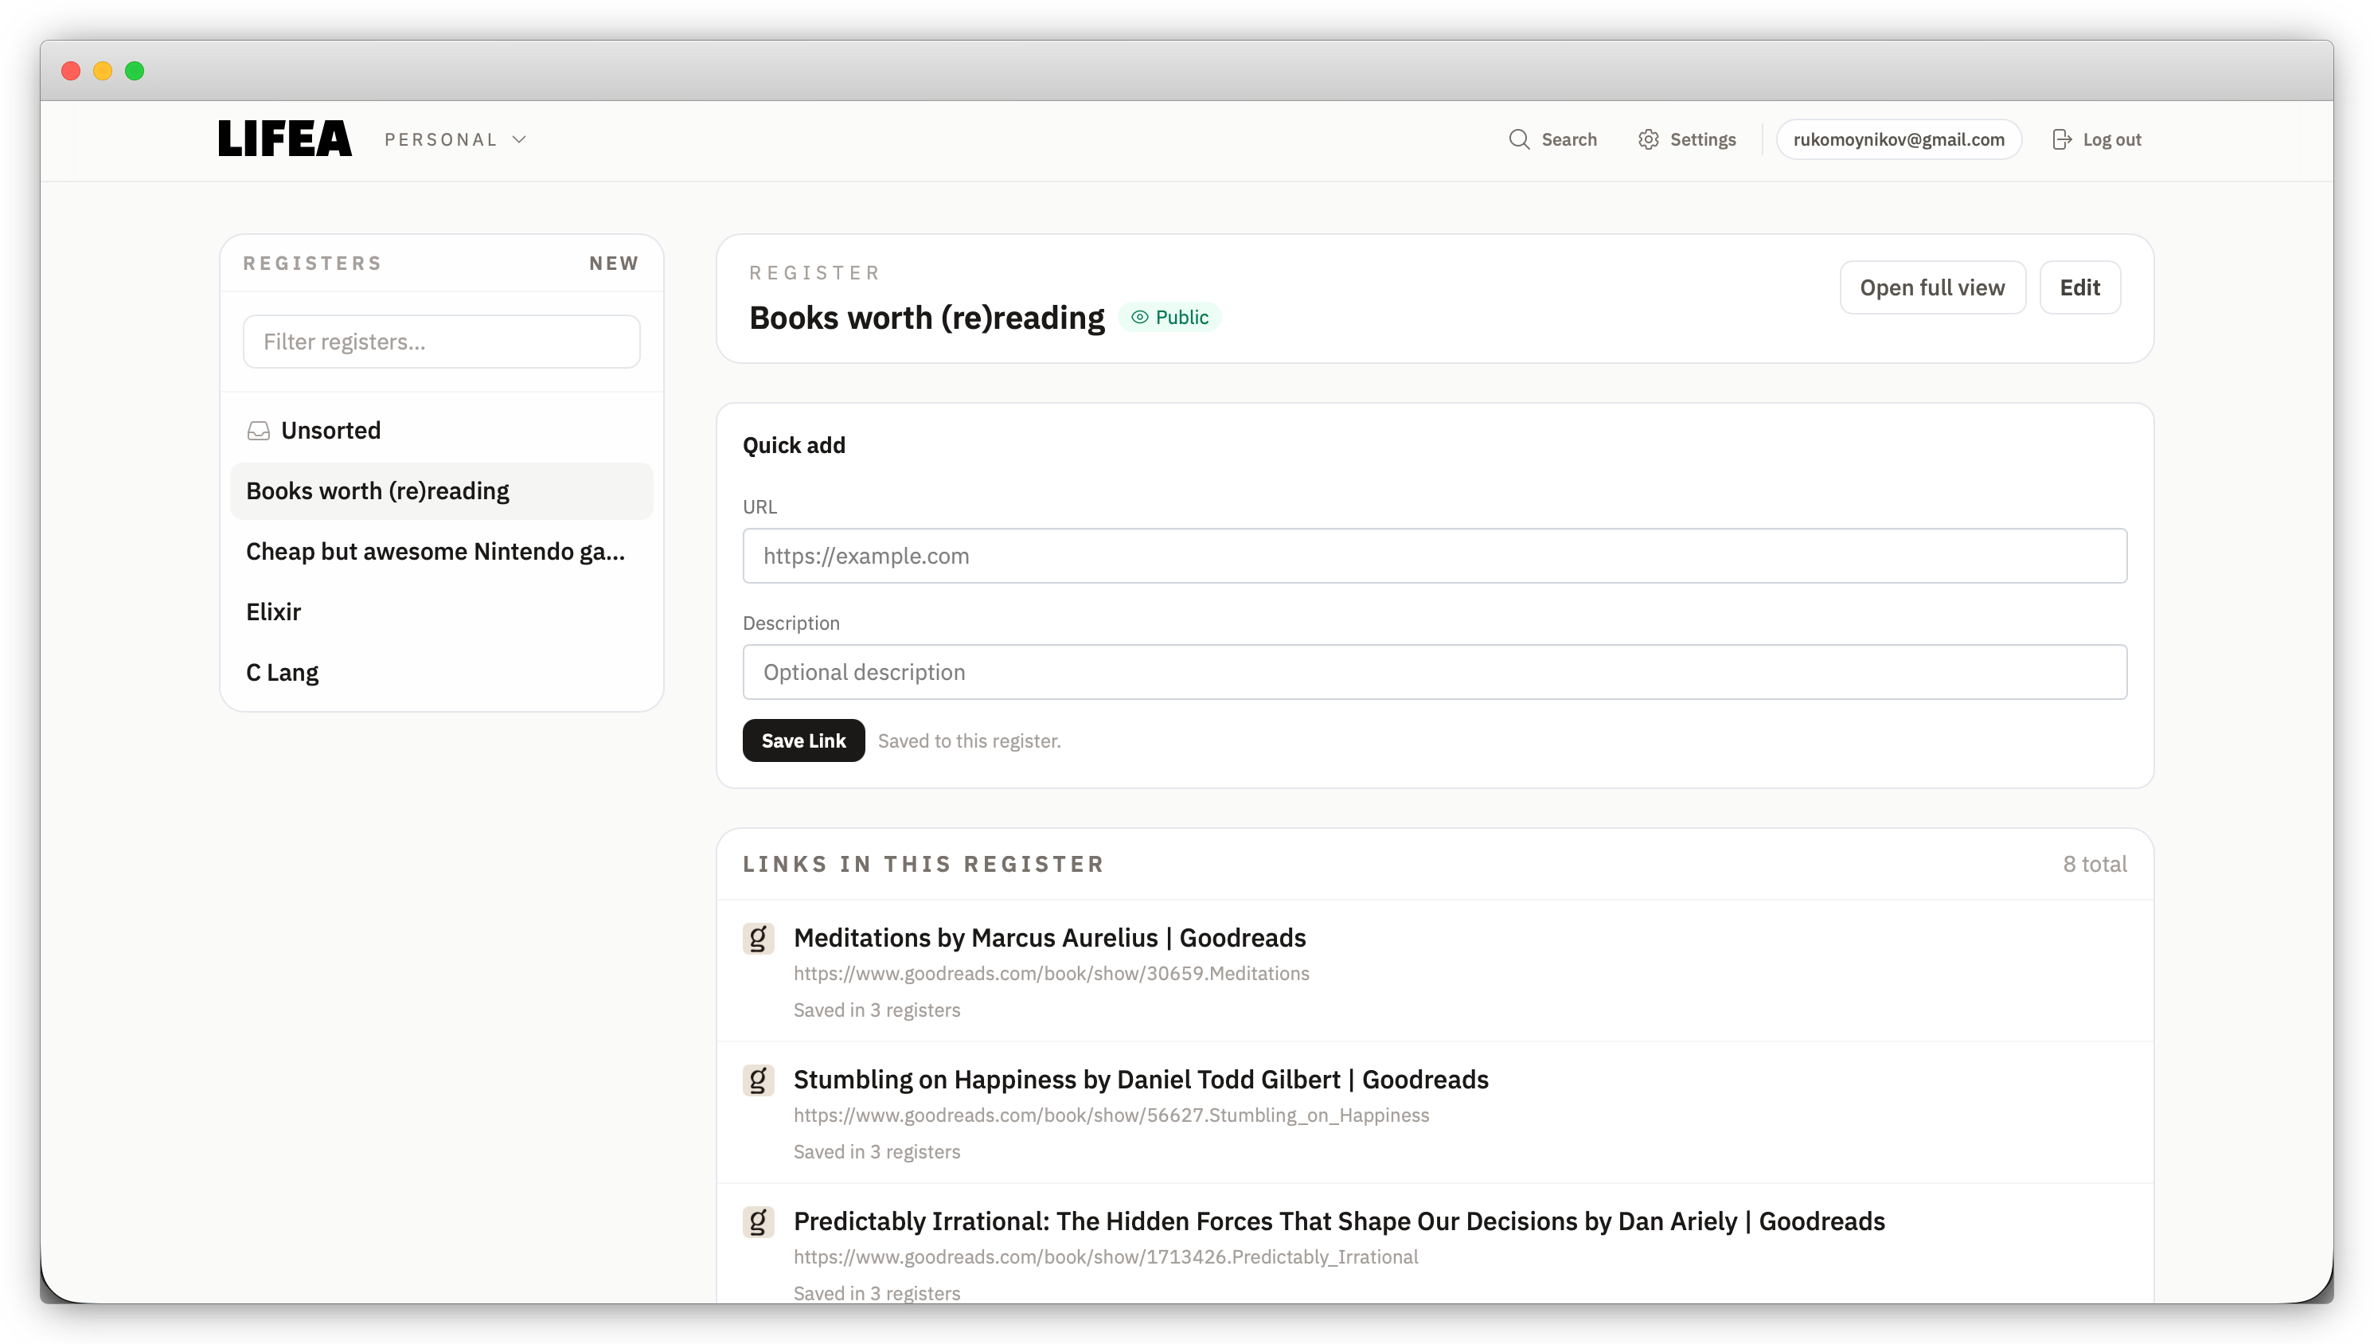Open Search using the magnifier icon
The height and width of the screenshot is (1344, 2374).
pyautogui.click(x=1521, y=139)
